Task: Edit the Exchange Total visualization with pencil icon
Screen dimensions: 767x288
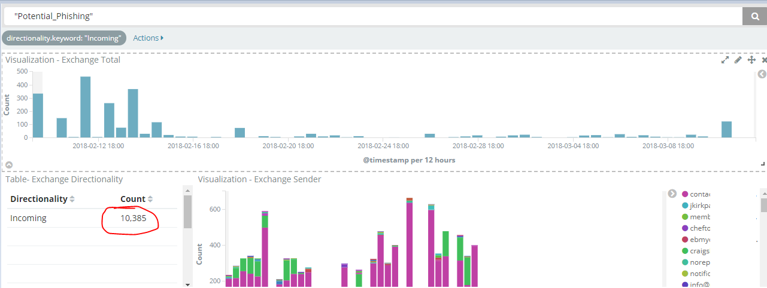Action: pyautogui.click(x=738, y=60)
